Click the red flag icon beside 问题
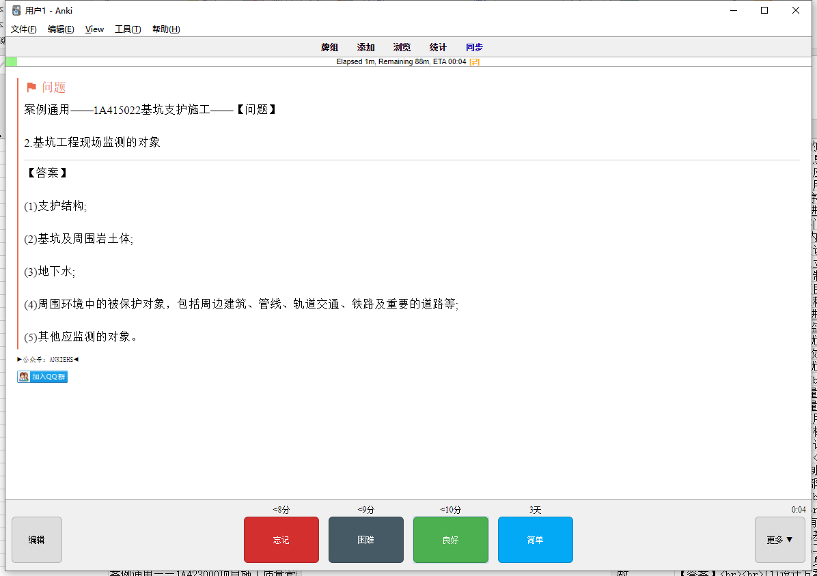Image resolution: width=817 pixels, height=576 pixels. pyautogui.click(x=31, y=87)
